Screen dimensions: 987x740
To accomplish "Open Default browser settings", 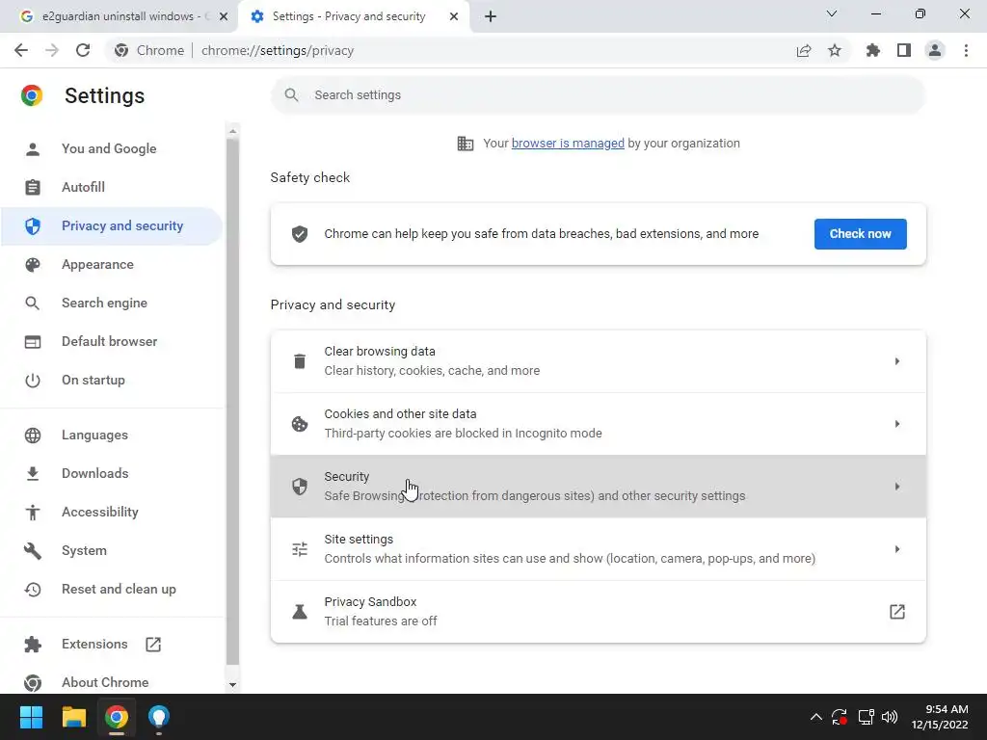I will point(111,342).
